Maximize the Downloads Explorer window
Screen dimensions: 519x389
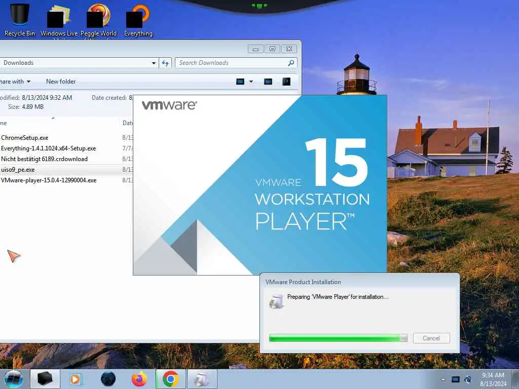click(272, 49)
